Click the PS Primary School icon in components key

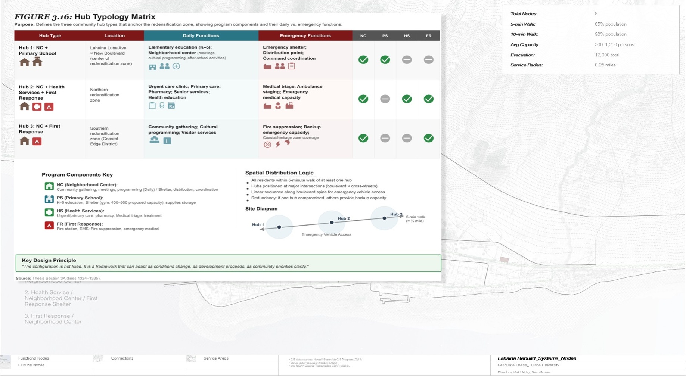[x=49, y=199]
